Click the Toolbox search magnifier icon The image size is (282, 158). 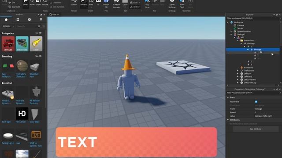39,26
